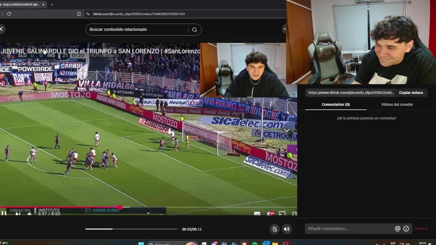Click the Publicar comment button

[x=421, y=229]
